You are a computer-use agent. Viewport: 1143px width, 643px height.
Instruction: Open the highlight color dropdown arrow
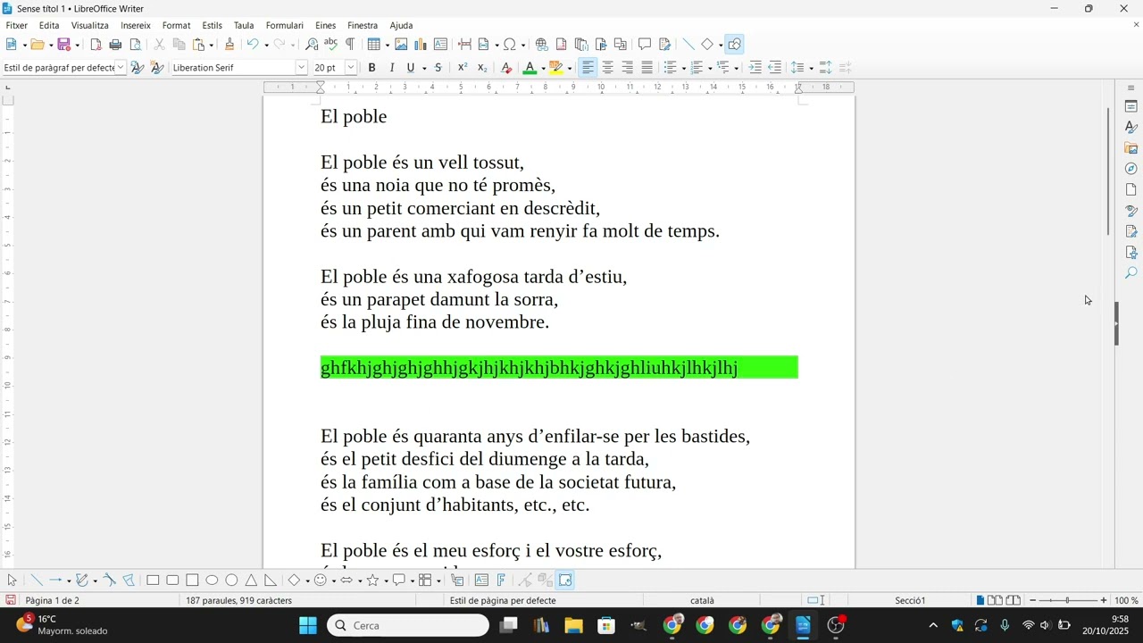(570, 69)
